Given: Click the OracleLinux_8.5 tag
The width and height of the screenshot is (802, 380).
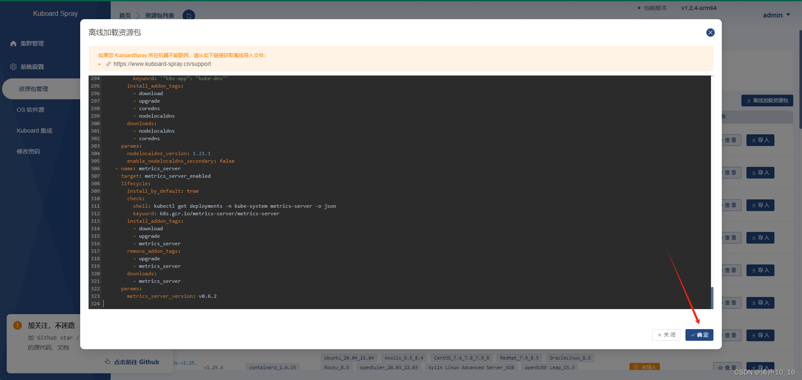Looking at the screenshot, I should point(570,358).
